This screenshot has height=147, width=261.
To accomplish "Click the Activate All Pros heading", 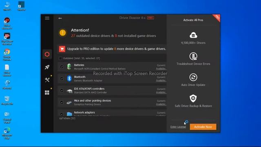I will [x=193, y=20].
